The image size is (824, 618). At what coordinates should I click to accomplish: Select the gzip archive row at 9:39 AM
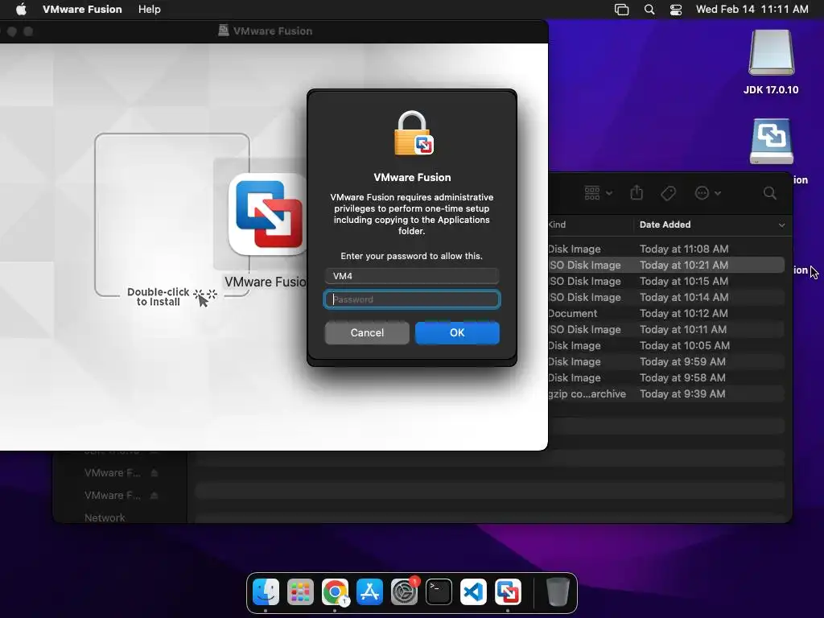tap(666, 394)
